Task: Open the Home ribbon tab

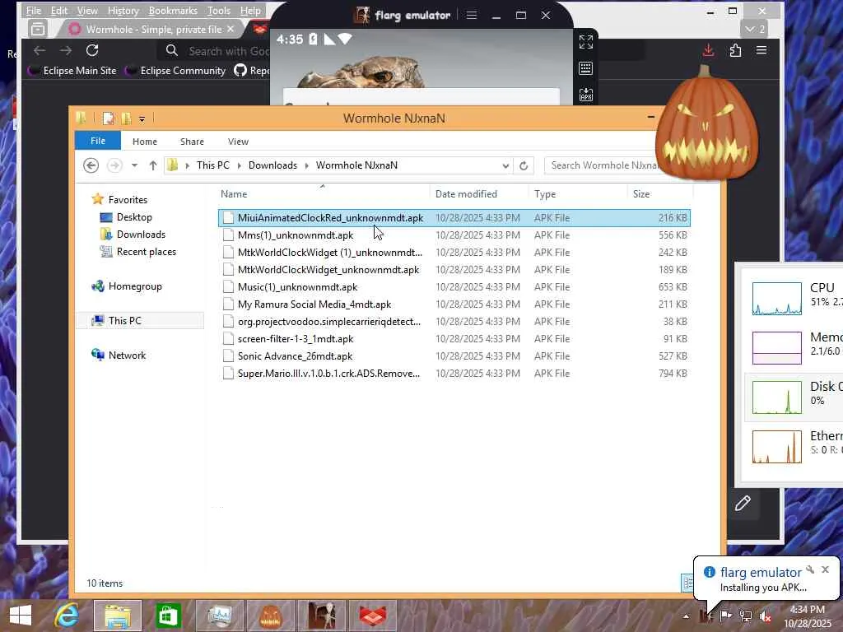Action: pos(145,142)
